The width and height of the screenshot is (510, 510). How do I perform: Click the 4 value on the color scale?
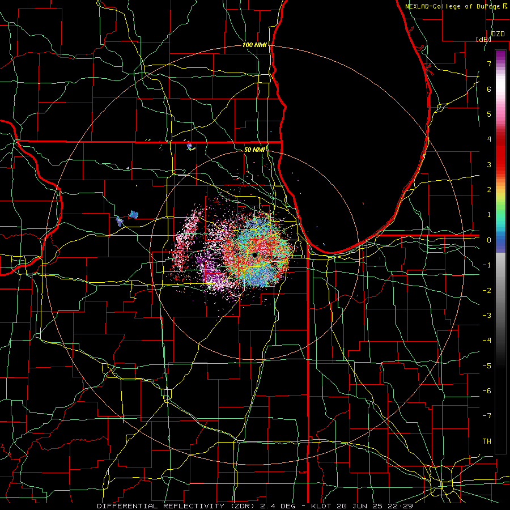click(489, 139)
